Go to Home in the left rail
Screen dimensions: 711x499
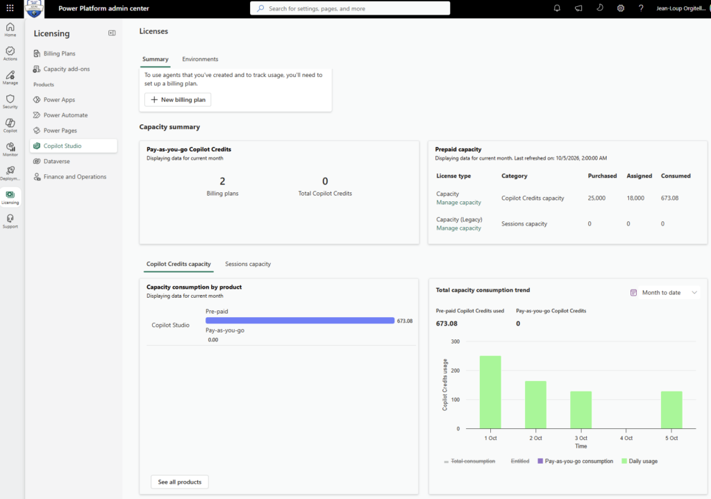pos(10,29)
